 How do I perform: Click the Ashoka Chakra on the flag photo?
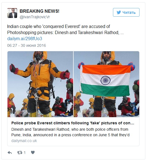point(105,80)
